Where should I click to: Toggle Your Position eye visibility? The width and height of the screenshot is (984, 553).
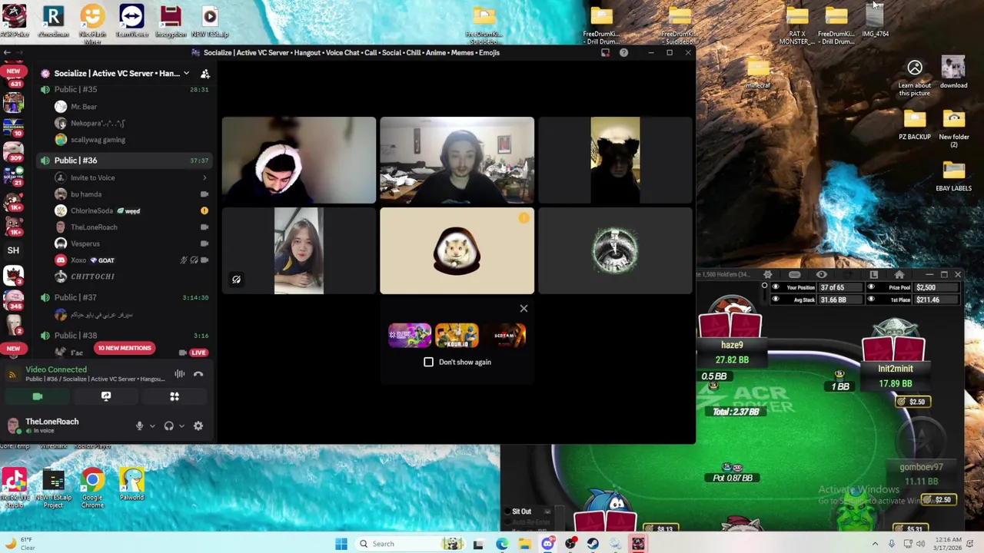[x=775, y=287]
